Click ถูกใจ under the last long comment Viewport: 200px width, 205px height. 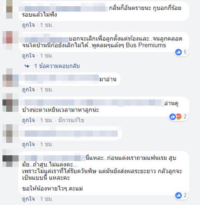click(x=28, y=199)
